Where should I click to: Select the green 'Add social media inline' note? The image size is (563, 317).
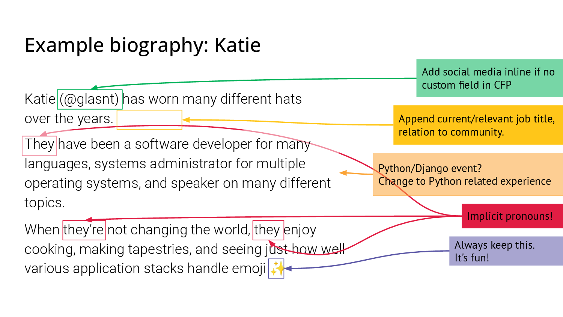pos(489,78)
